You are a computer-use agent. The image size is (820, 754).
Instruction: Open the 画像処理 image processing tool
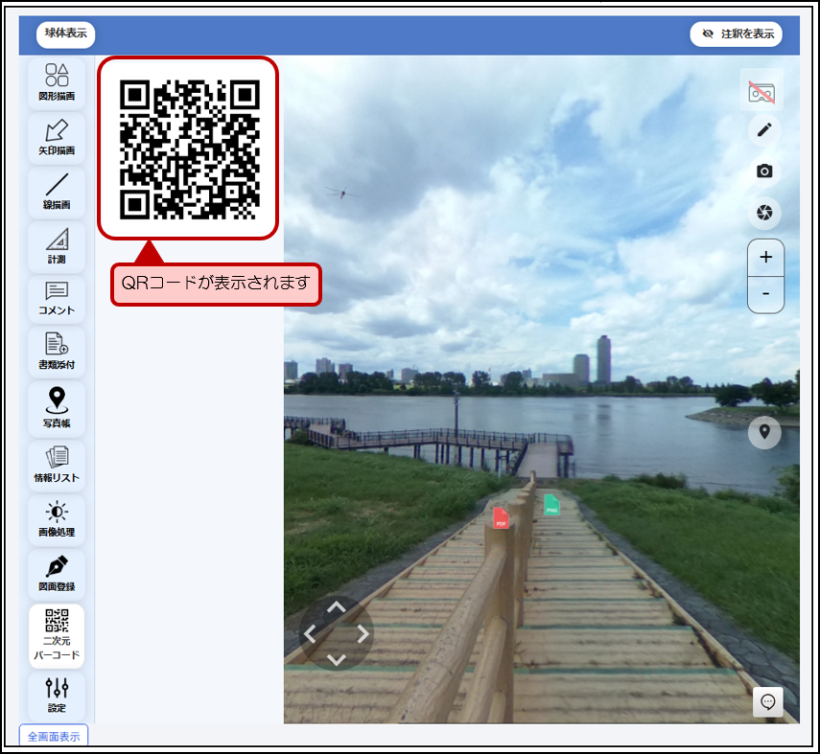[x=57, y=519]
